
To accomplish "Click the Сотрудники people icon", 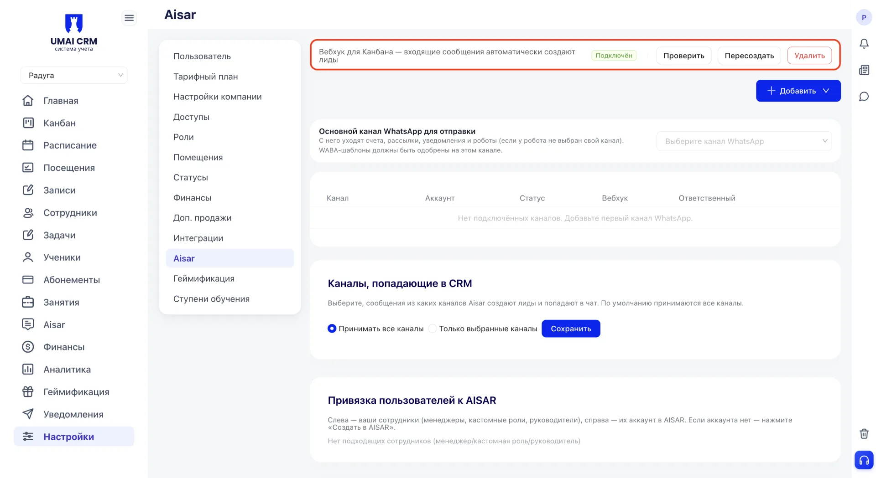I will coord(28,212).
